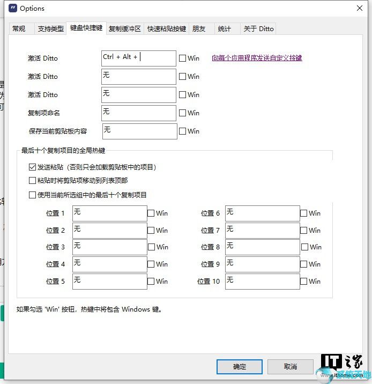Select the 位置 9 hotkey field
372x384 pixels.
tap(262, 264)
